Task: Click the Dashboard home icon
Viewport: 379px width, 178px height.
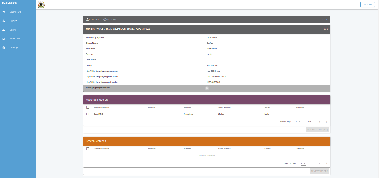Action: point(4,12)
